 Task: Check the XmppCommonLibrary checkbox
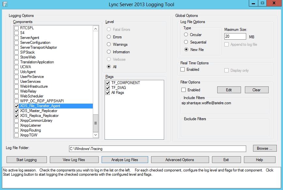click(x=16, y=120)
